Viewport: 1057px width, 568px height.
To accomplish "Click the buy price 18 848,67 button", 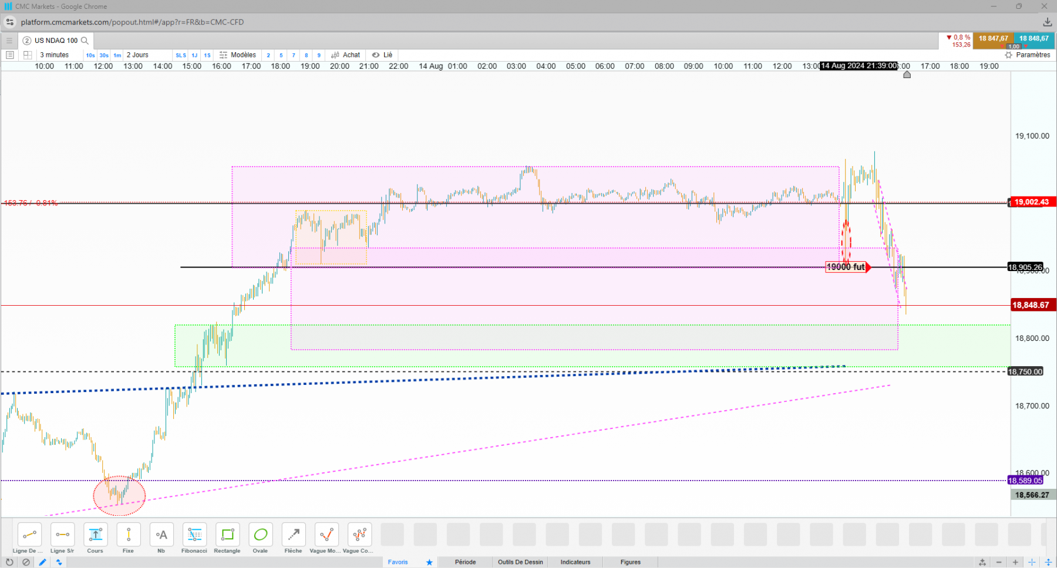I will 1034,40.
